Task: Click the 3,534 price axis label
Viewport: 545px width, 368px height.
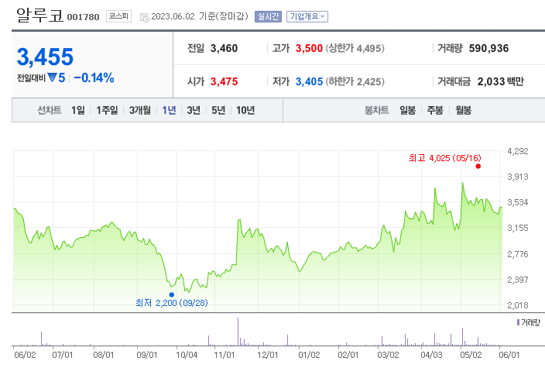Action: [518, 202]
